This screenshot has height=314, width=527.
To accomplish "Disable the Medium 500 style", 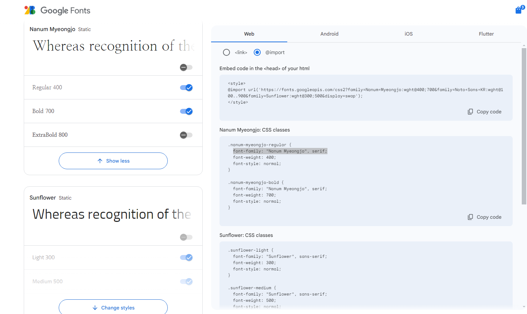I will (186, 282).
